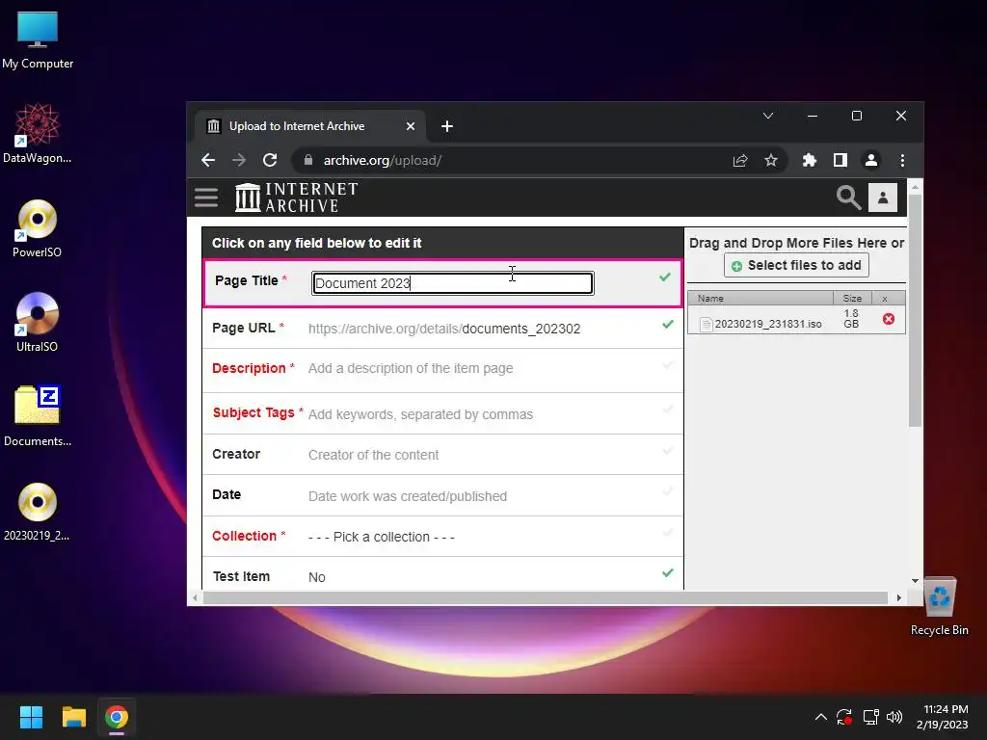The height and width of the screenshot is (740, 987).
Task: Edit the Page URL documents_202302
Action: (520, 330)
